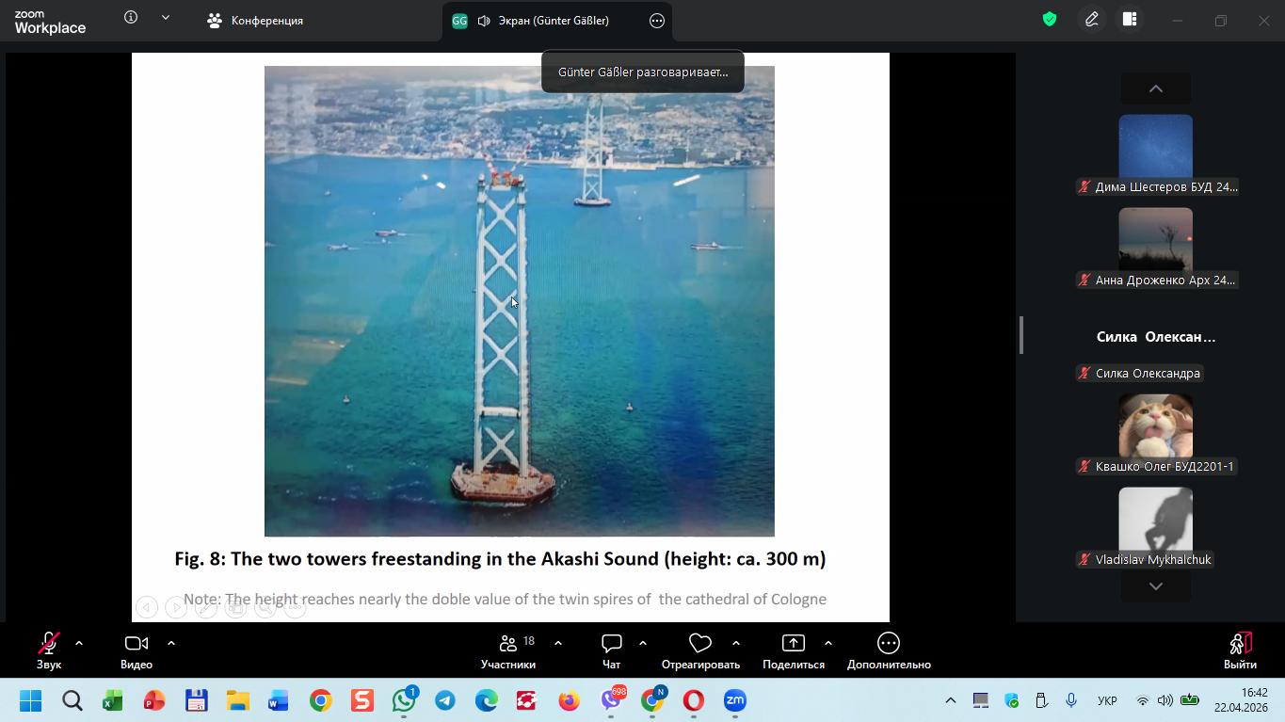
Task: Open the Чат chat panel
Action: (611, 650)
